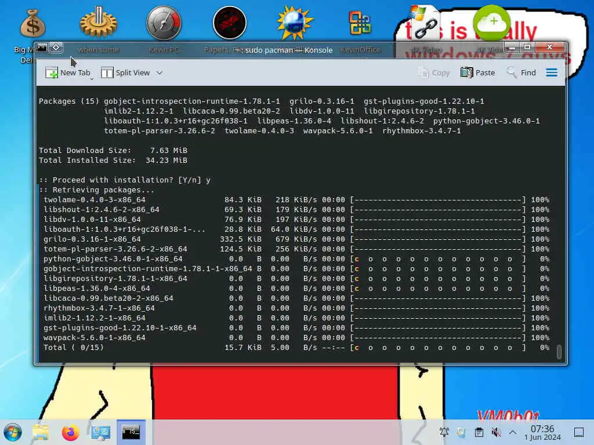594x445 pixels.
Task: Click the Total (0/15) progress bar
Action: [x=439, y=348]
